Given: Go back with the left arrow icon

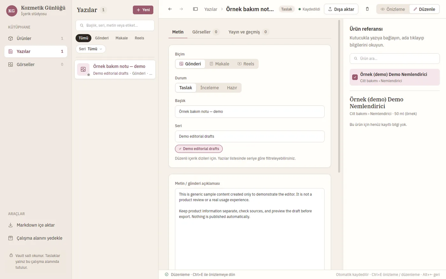Looking at the screenshot, I should 170,9.
